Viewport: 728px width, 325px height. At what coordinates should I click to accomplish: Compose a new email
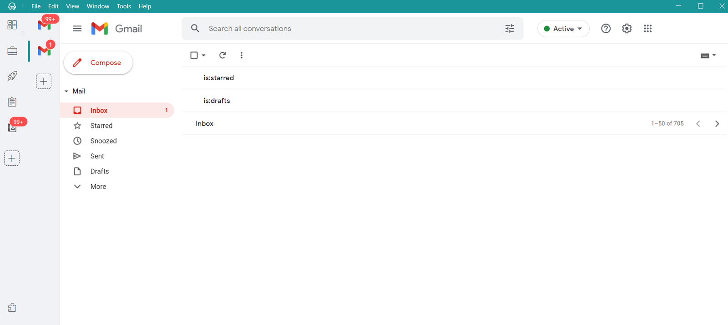point(98,63)
